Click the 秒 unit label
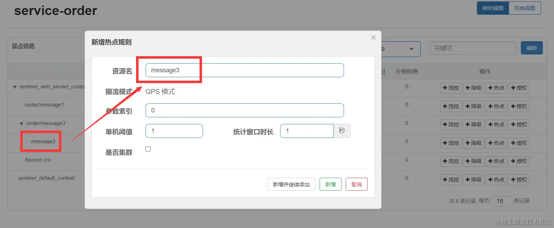Image resolution: width=554 pixels, height=228 pixels. (x=342, y=131)
